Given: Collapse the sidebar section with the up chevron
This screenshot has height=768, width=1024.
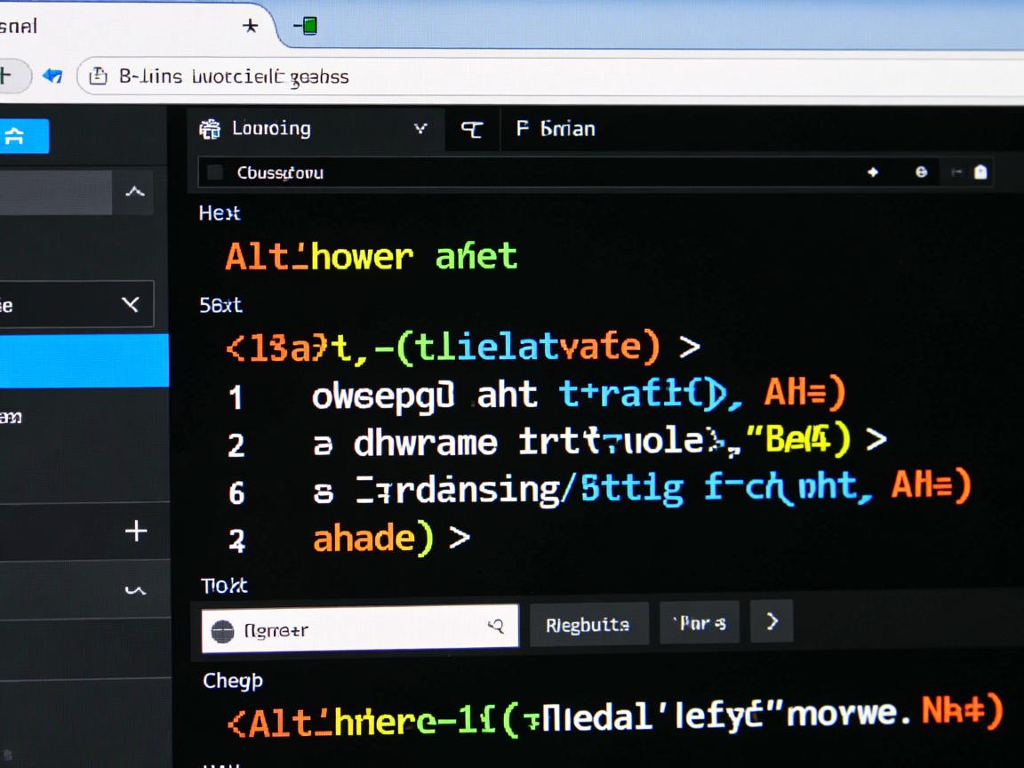Looking at the screenshot, I should (135, 191).
